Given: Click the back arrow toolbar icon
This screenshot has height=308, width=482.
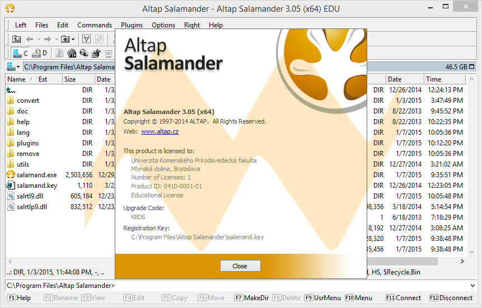Looking at the screenshot, I should pos(30,39).
